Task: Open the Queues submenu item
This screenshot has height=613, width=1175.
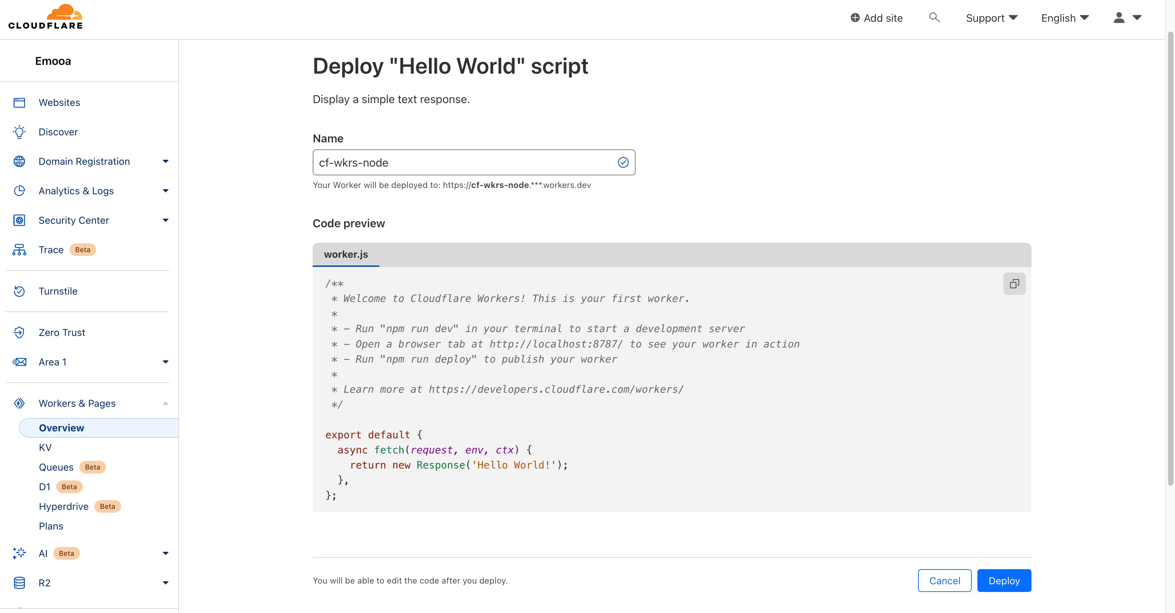Action: [56, 467]
